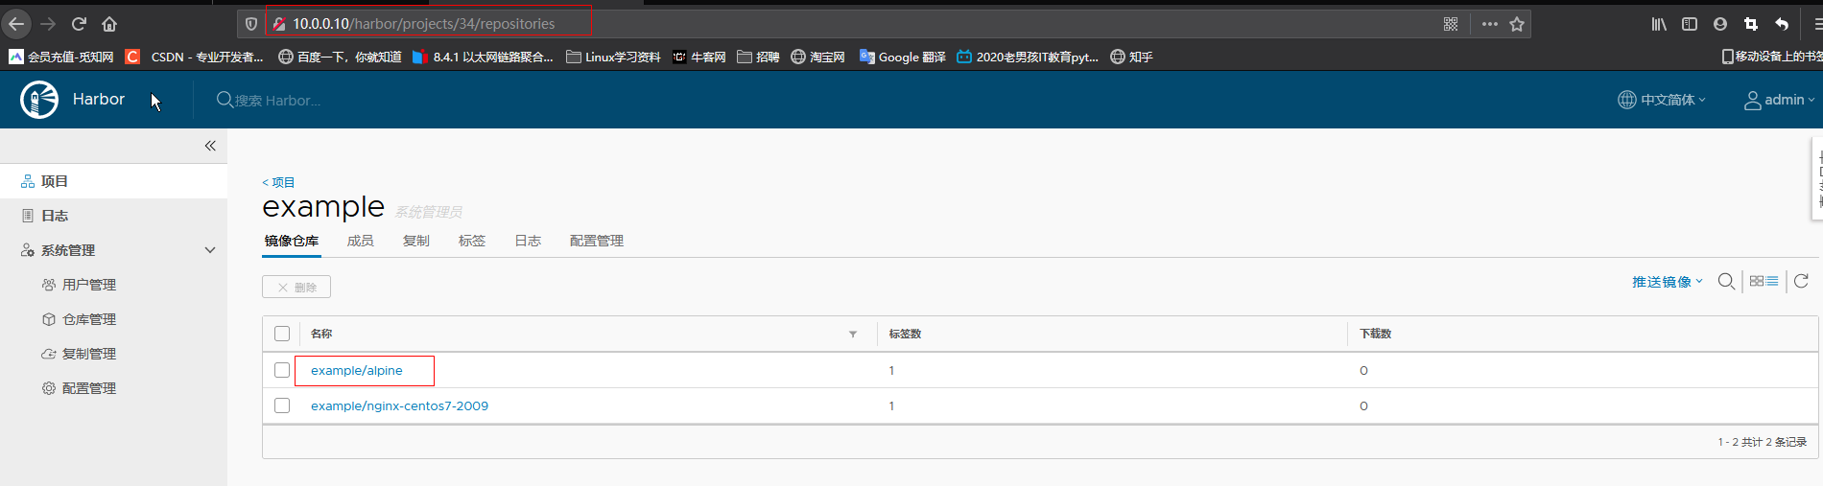Click the browser forward arrow
The width and height of the screenshot is (1823, 486).
(x=48, y=24)
